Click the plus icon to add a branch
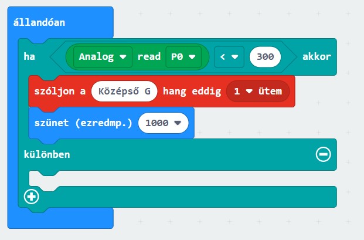 [x=31, y=197]
